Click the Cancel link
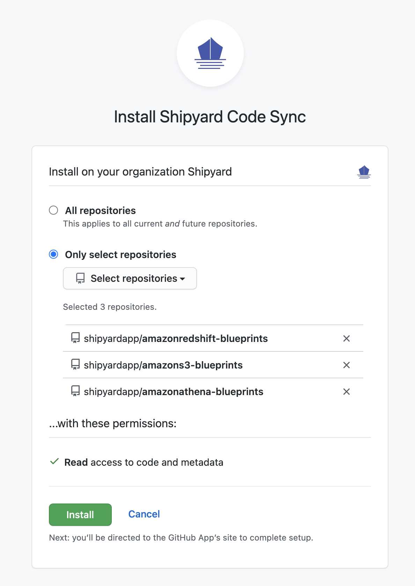The image size is (415, 586). tap(144, 514)
